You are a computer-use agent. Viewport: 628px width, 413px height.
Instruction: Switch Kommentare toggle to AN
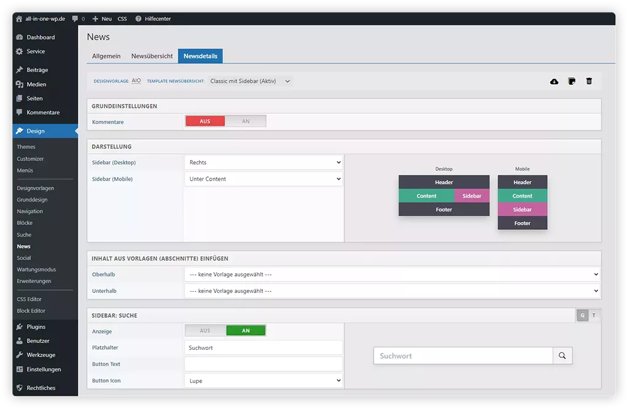coord(245,121)
